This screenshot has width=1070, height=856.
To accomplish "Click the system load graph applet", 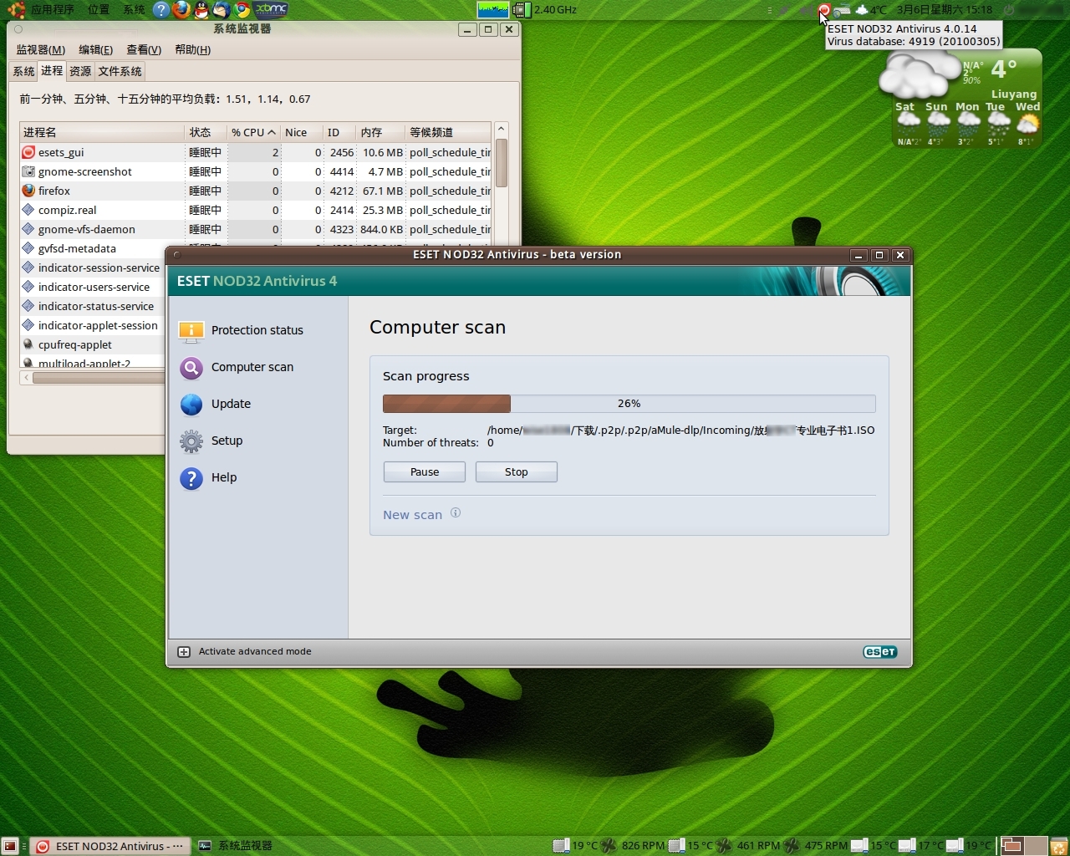I will 492,10.
